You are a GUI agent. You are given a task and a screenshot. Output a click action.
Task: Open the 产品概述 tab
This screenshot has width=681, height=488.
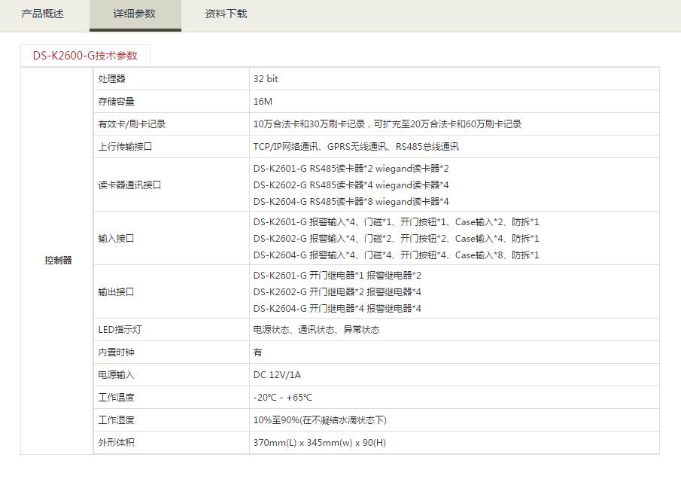click(43, 14)
